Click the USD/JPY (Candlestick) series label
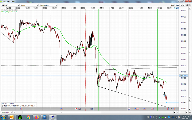 click(10, 10)
